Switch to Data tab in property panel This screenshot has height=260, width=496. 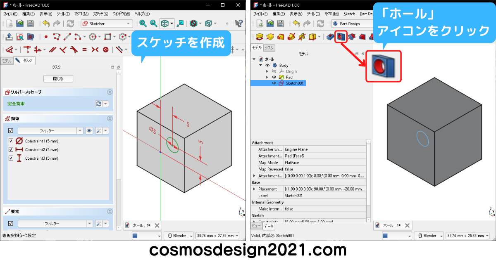(269, 226)
